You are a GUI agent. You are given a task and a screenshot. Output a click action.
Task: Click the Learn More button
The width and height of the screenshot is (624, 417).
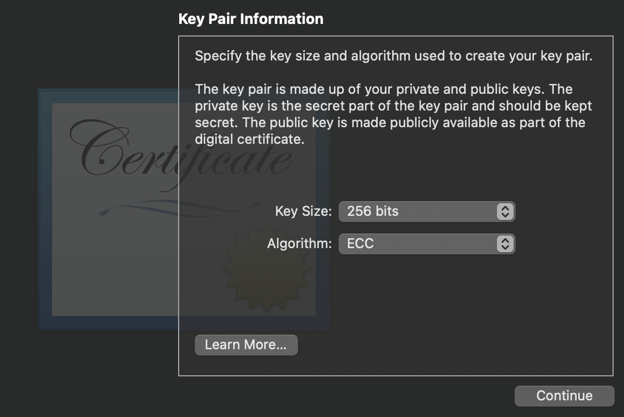click(x=246, y=345)
